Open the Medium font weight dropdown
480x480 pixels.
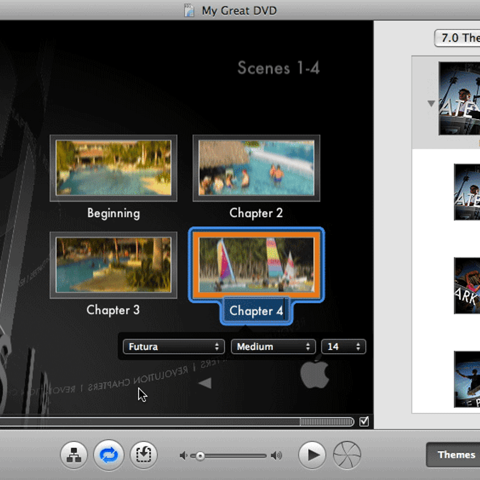(x=273, y=347)
